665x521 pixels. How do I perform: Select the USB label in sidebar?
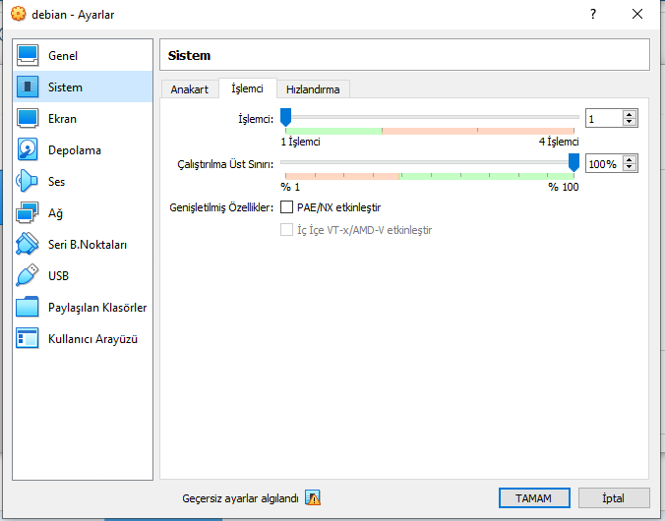(x=58, y=276)
